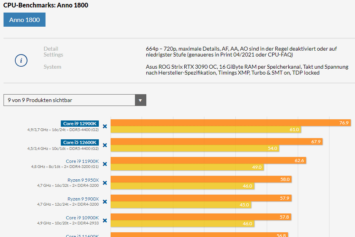
Task: Click the 61.0 yellow bar
Action: pyautogui.click(x=206, y=129)
